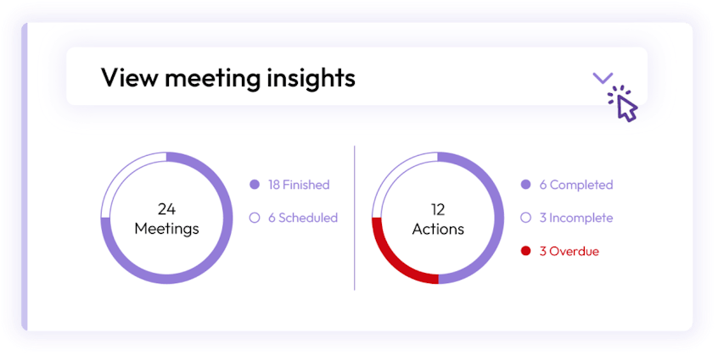Image resolution: width=718 pixels, height=355 pixels.
Task: Select the filled dot beside 18 Finished
Action: tap(254, 185)
